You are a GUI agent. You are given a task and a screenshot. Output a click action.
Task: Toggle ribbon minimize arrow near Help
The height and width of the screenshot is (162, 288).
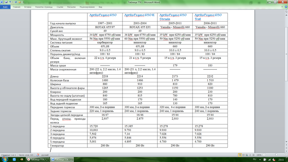282,7
